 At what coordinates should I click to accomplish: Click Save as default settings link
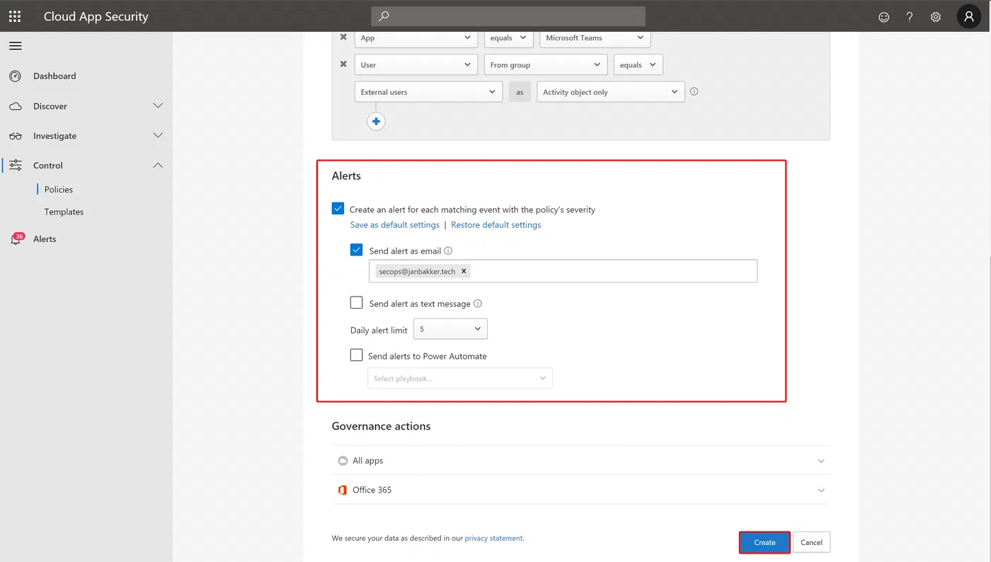pyautogui.click(x=395, y=225)
